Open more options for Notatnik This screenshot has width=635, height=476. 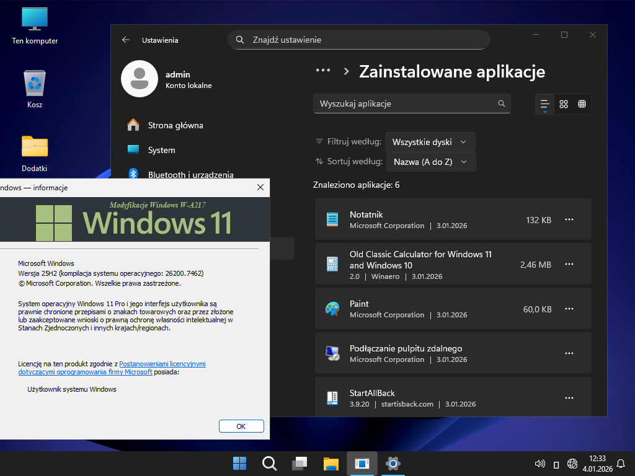point(569,219)
